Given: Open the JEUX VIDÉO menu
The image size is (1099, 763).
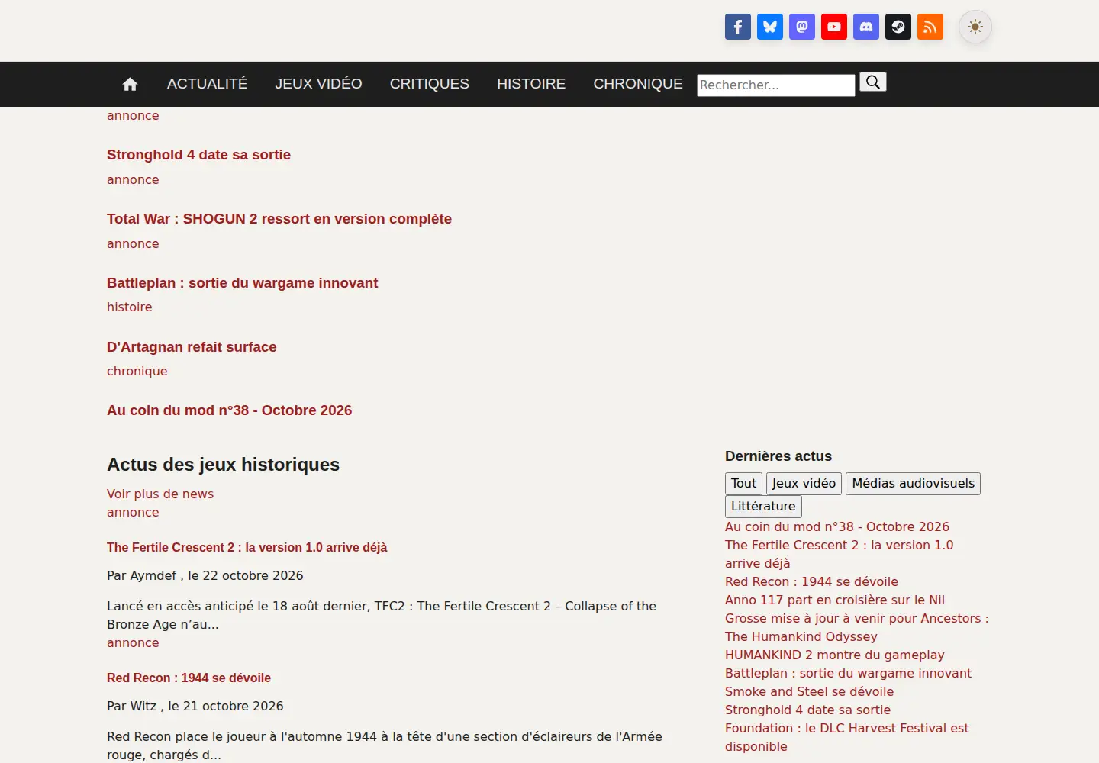Looking at the screenshot, I should [x=319, y=84].
